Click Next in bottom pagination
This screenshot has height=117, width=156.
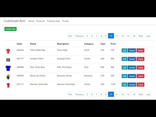click(x=141, y=94)
